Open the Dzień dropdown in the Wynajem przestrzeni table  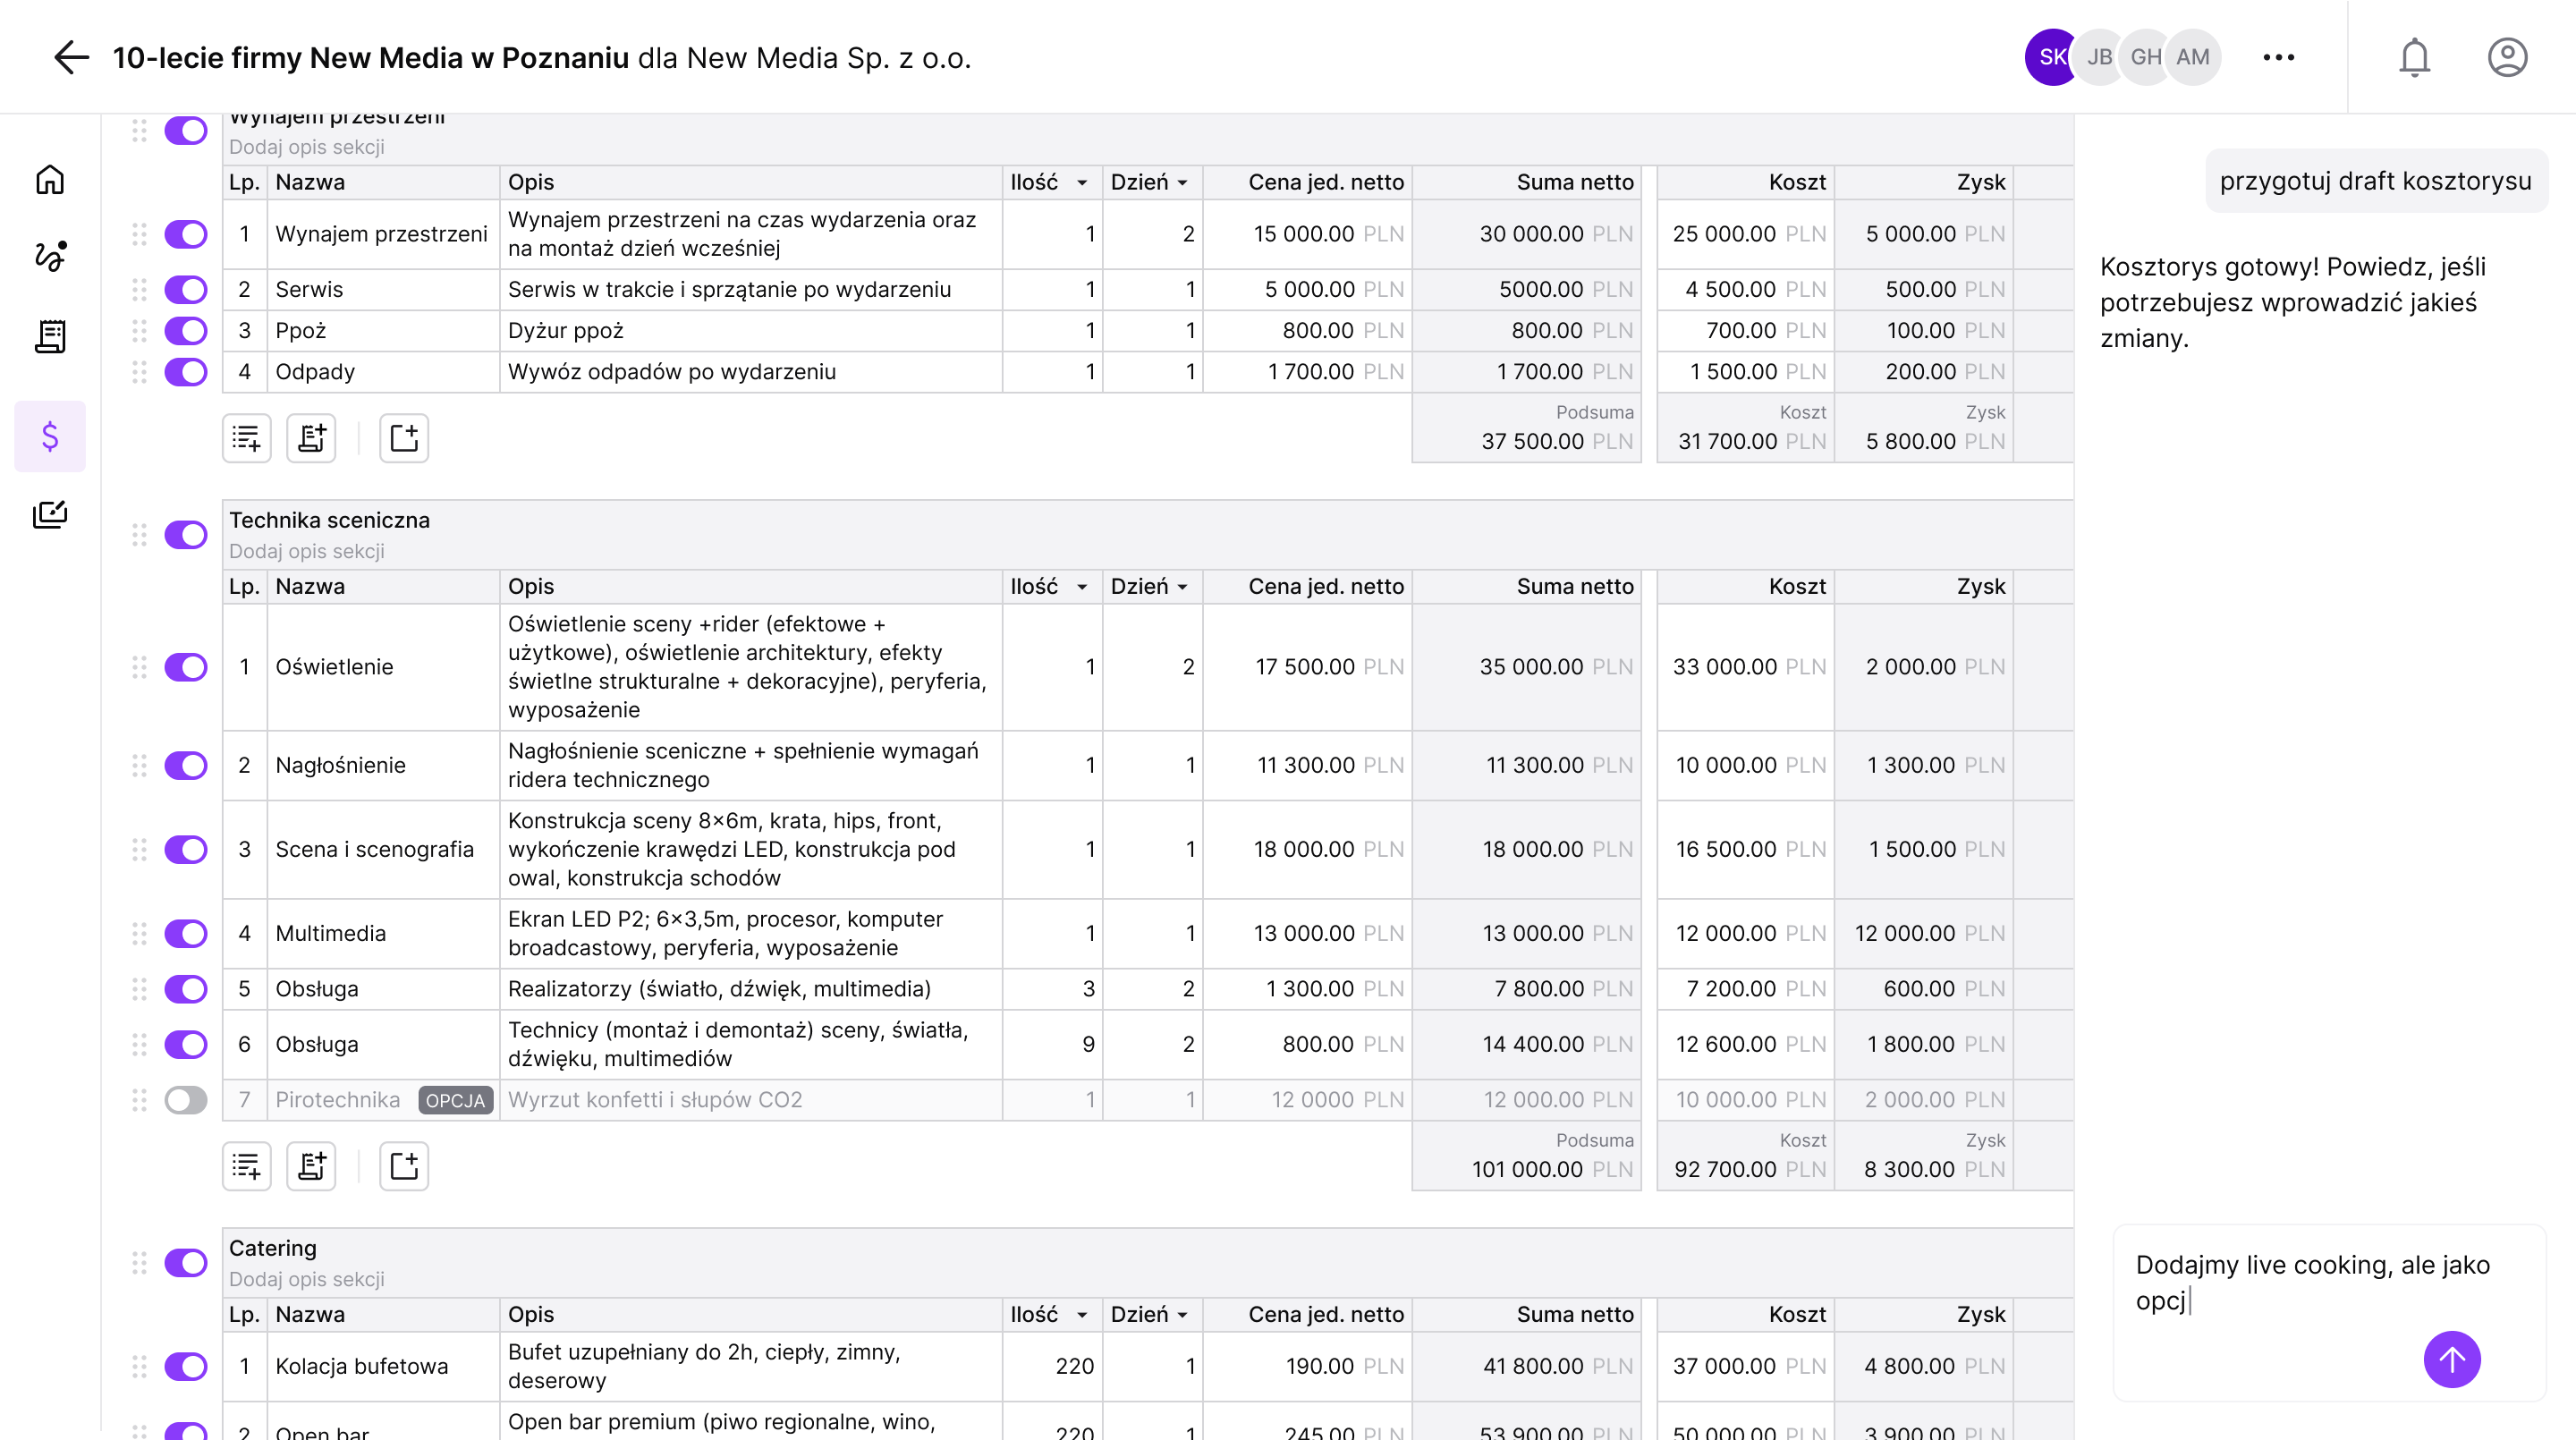[x=1182, y=183]
